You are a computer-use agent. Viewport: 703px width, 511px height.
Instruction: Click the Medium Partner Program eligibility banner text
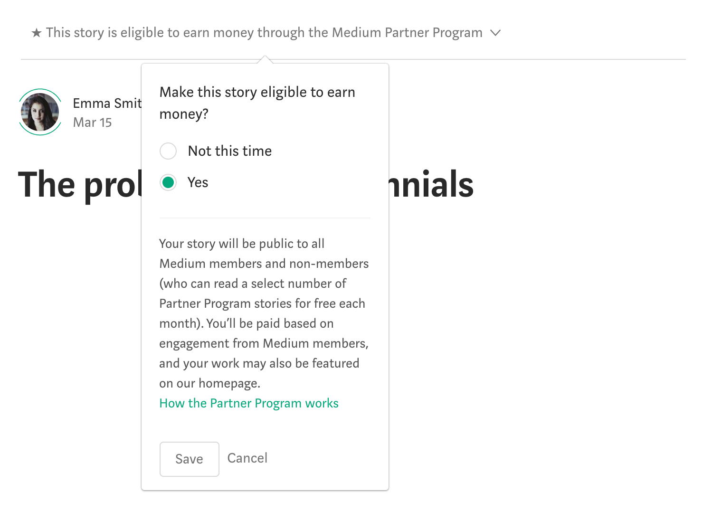pyautogui.click(x=264, y=33)
